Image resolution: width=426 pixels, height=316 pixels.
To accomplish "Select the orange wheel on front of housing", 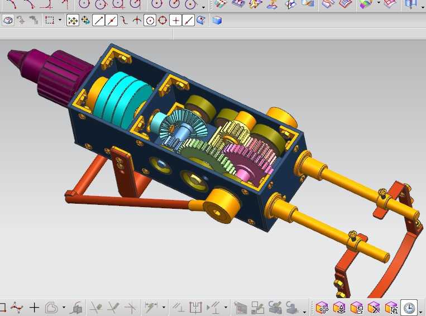I will tap(222, 206).
